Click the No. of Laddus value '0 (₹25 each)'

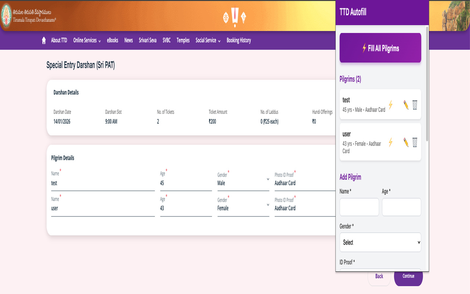tap(270, 121)
